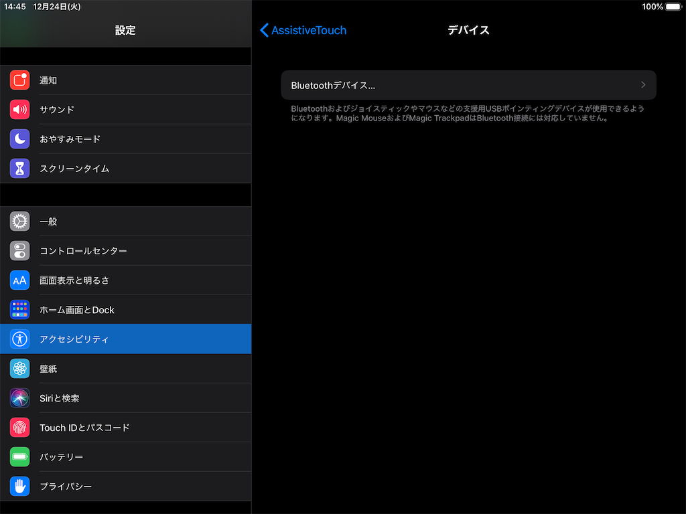
Task: Tap the 12月24日(火) date in status bar
Action: pyautogui.click(x=57, y=7)
